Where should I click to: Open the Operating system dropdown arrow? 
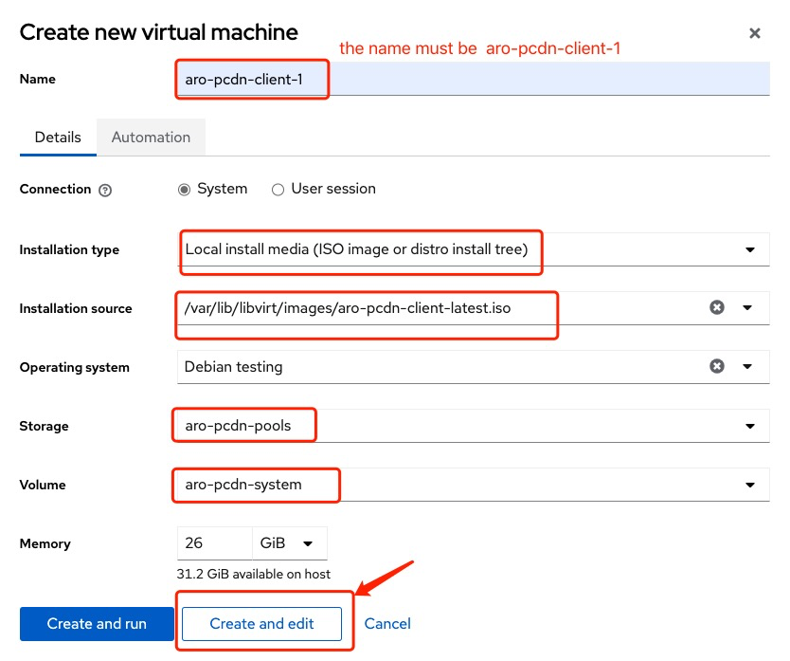tap(748, 366)
